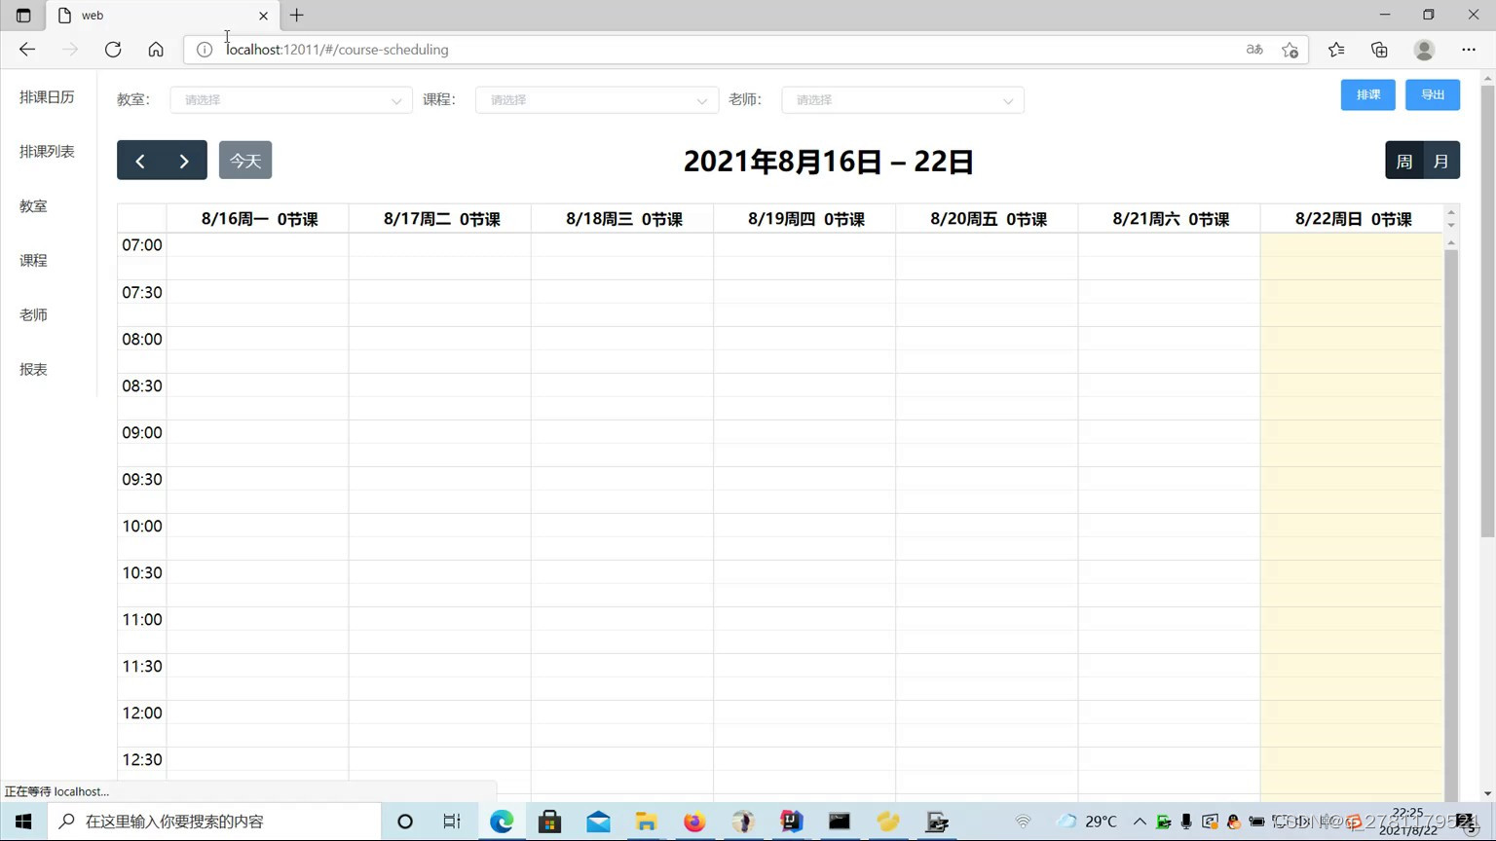This screenshot has width=1496, height=841.
Task: Open 教室 page in sidebar
Action: [33, 206]
